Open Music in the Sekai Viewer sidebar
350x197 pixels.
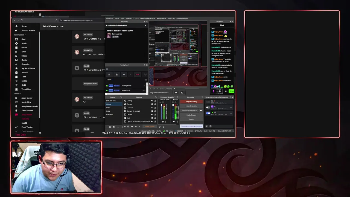[25, 43]
